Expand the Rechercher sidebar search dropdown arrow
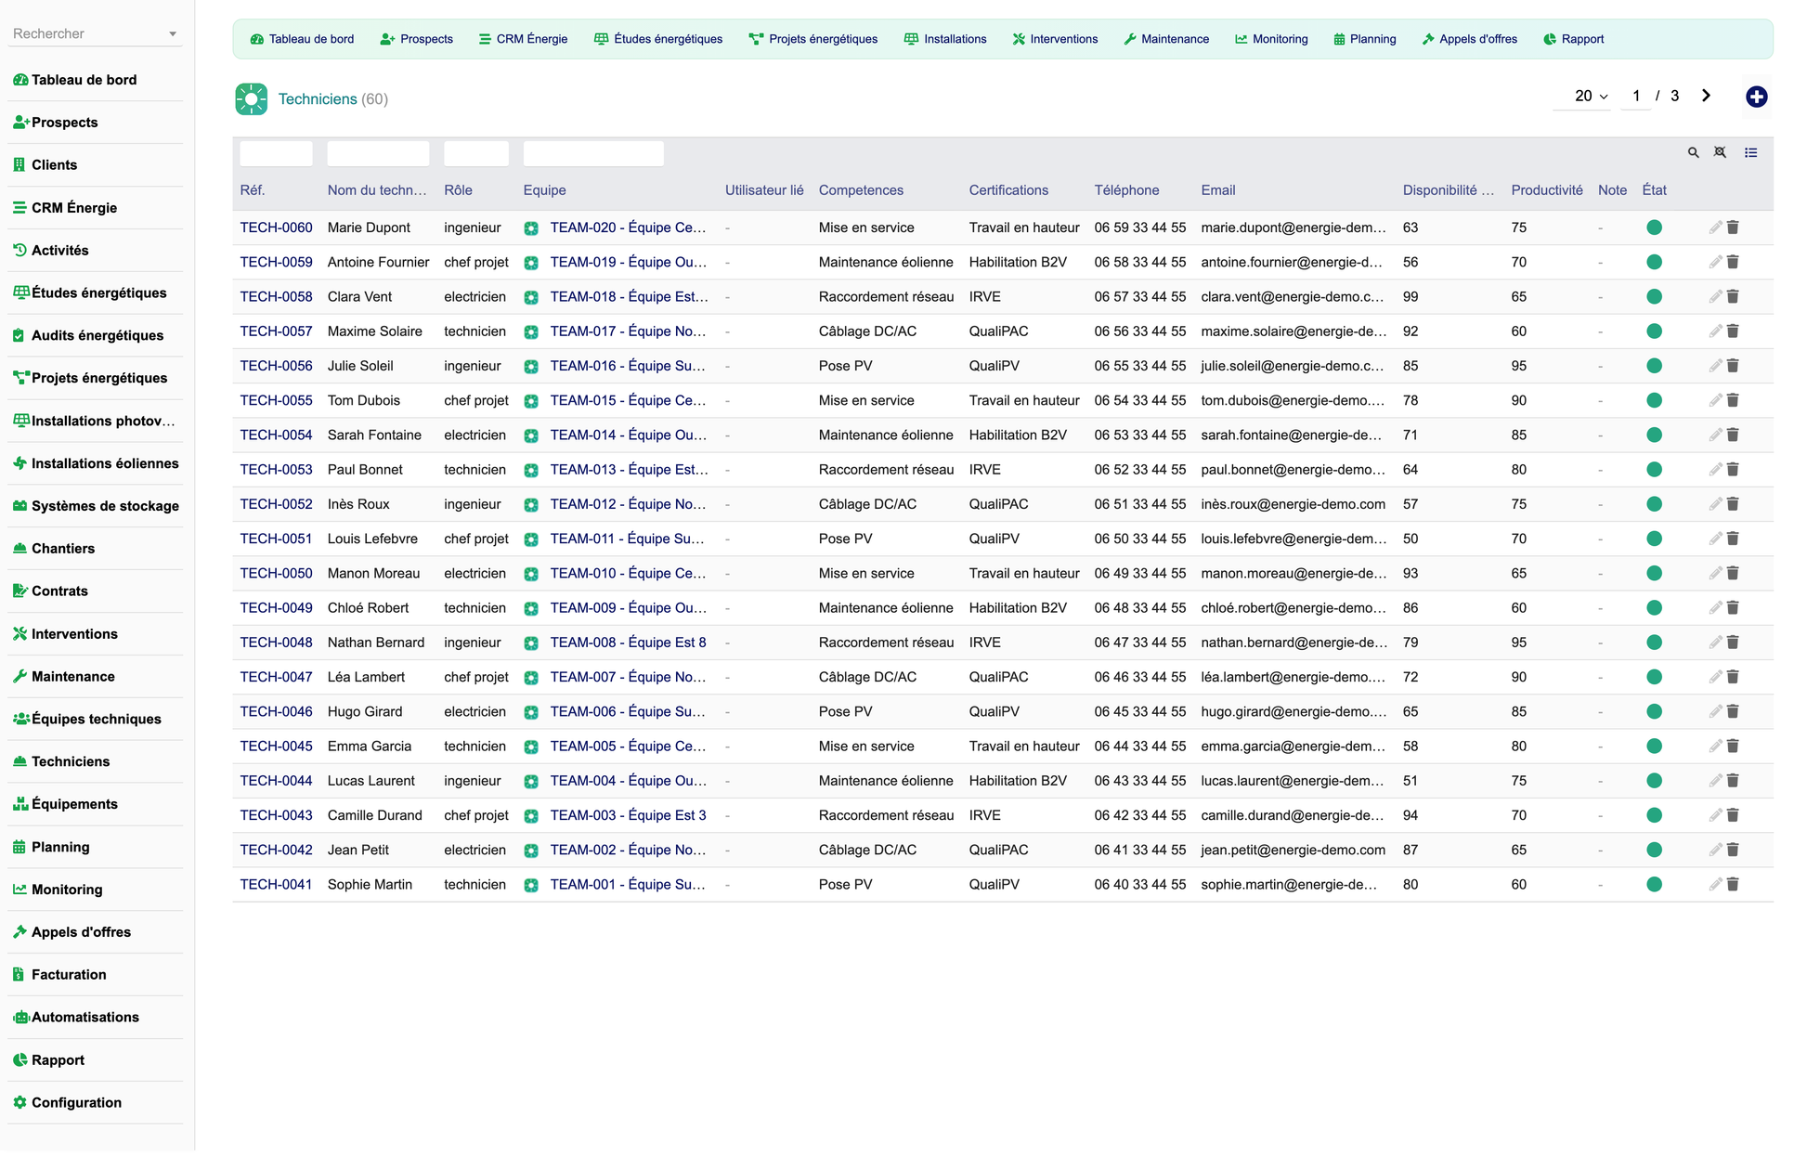This screenshot has width=1807, height=1169. pyautogui.click(x=173, y=34)
